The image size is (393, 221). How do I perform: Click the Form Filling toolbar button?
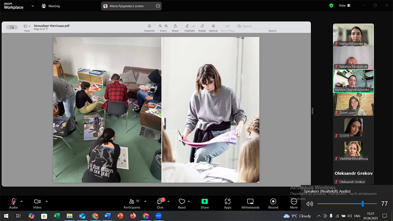(x=227, y=28)
